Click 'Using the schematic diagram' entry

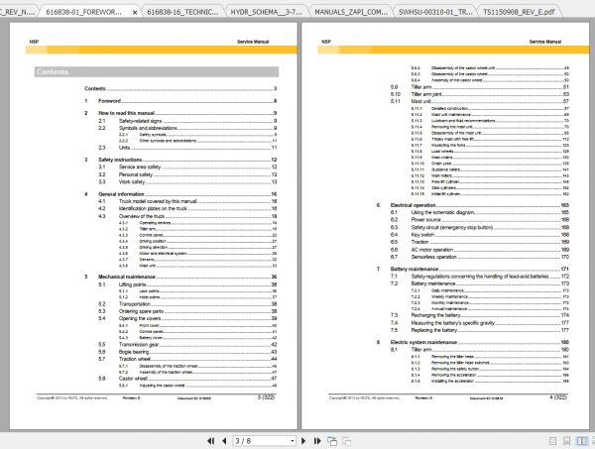click(x=442, y=213)
